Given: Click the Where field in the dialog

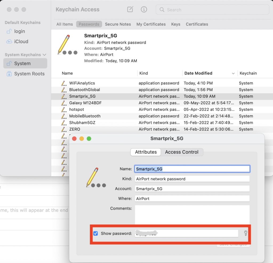Looking at the screenshot, I should point(192,199).
